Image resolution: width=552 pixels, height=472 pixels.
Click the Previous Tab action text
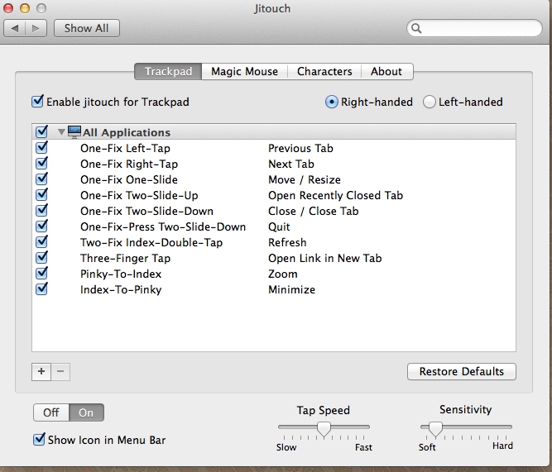point(300,149)
